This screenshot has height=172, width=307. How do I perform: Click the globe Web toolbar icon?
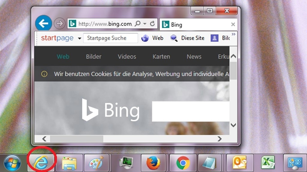coord(145,38)
